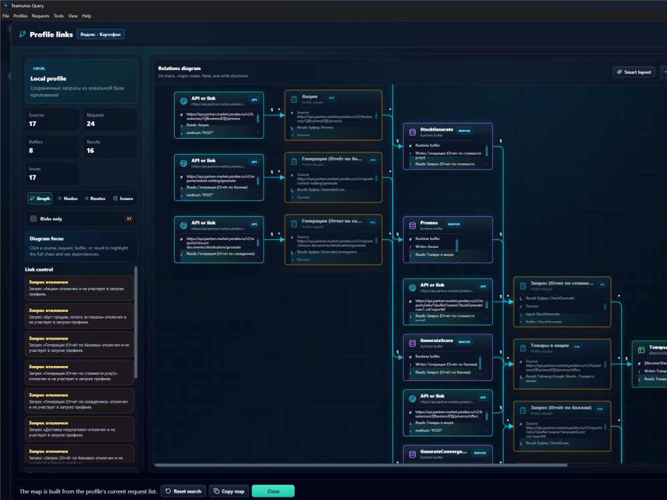Select the issue «Генерация (Отчет по стоимости услуг)»
The width and height of the screenshot is (667, 500).
click(x=79, y=373)
